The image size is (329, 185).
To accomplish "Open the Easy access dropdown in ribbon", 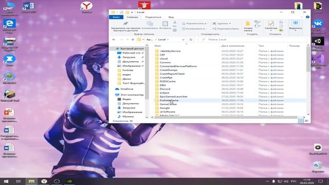I will coord(257,26).
